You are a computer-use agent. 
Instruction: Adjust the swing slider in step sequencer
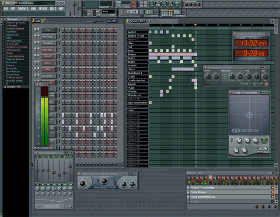pos(95,21)
